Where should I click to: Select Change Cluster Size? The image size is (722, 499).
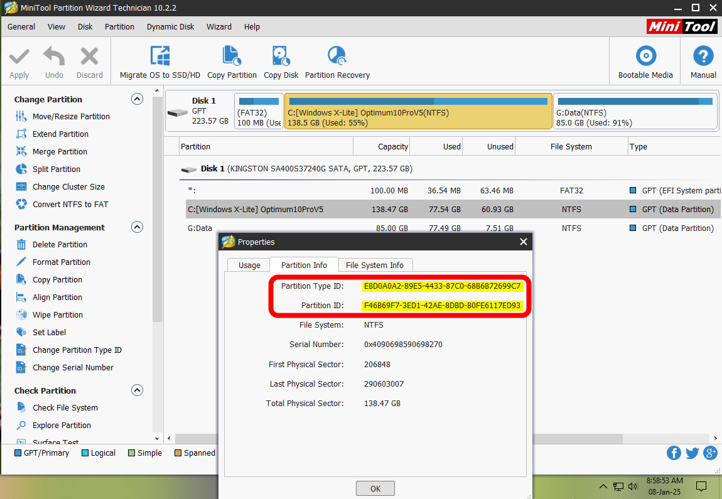pos(68,186)
